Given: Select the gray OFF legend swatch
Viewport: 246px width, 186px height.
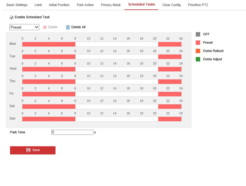Looking at the screenshot, I should [x=198, y=34].
